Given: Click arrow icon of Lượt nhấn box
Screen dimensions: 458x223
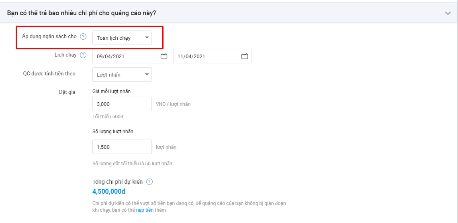Looking at the screenshot, I should click(x=147, y=75).
